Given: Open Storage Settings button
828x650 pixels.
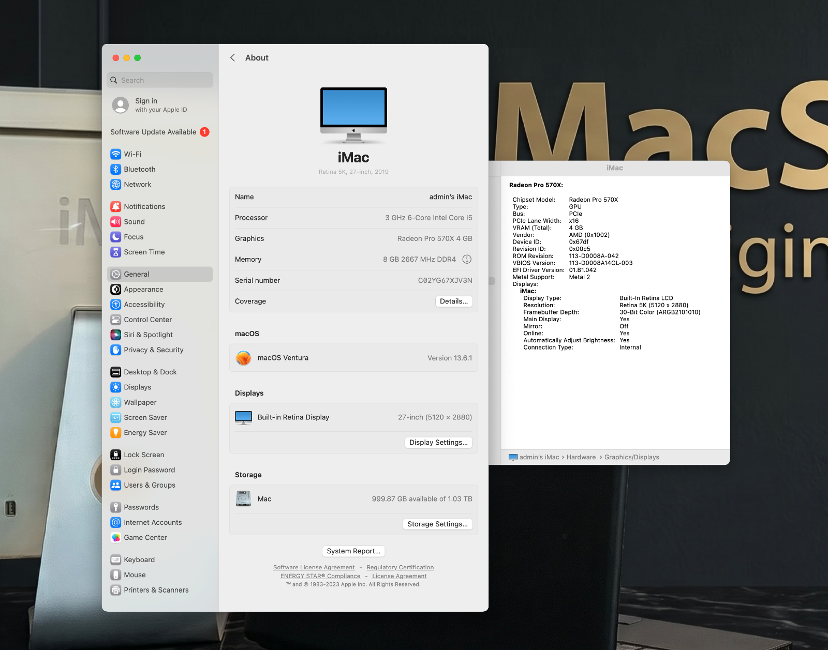Looking at the screenshot, I should pyautogui.click(x=437, y=524).
